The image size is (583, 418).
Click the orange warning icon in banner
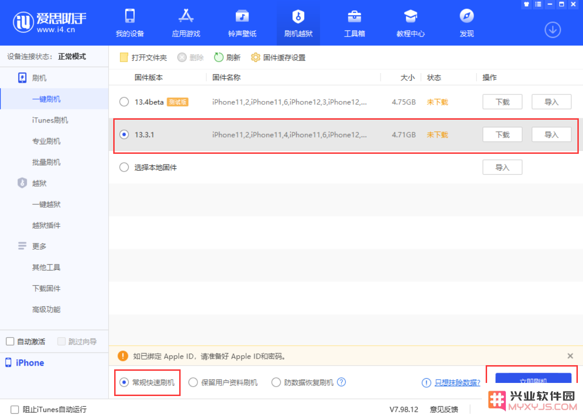pyautogui.click(x=123, y=356)
